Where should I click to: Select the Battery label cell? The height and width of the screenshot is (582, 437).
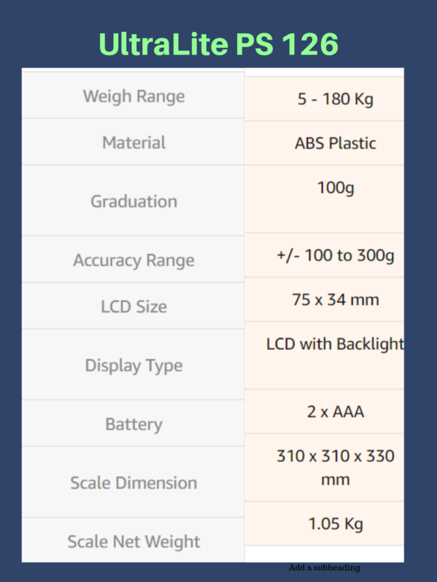pyautogui.click(x=133, y=424)
